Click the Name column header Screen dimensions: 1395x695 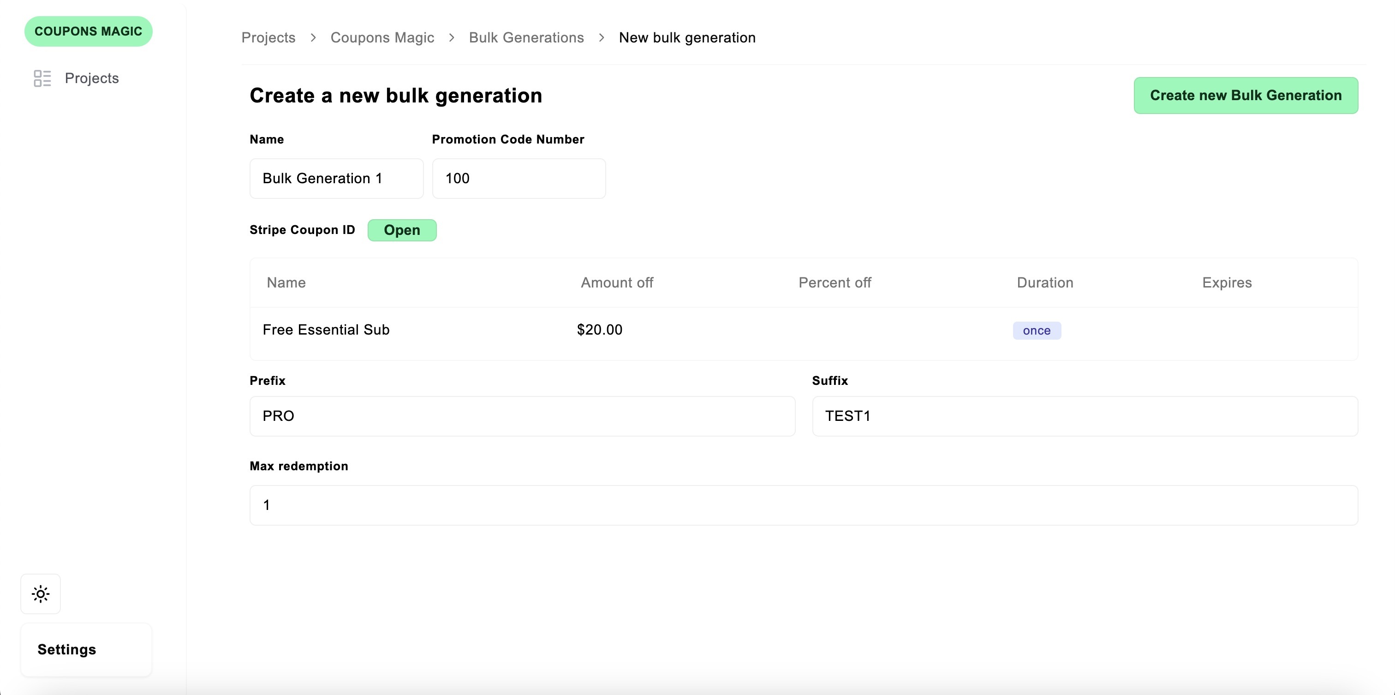(286, 282)
